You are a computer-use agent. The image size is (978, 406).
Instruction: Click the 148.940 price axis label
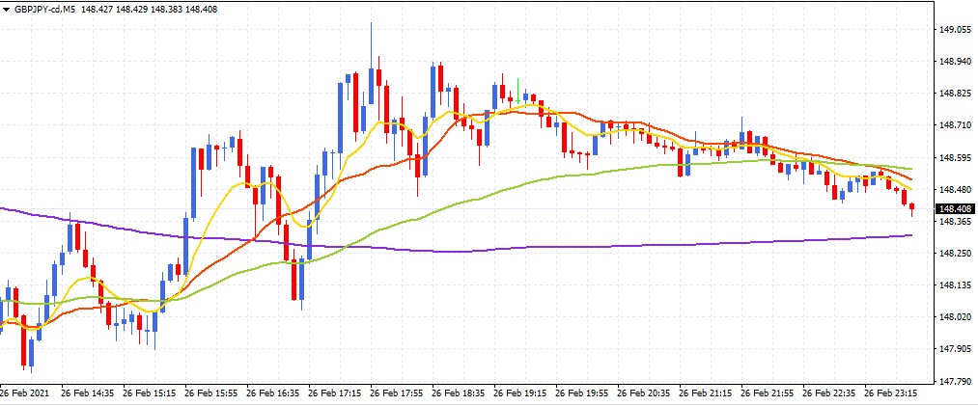pos(954,61)
